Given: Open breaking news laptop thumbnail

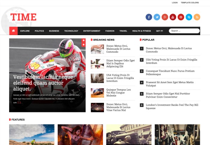Looking at the screenshot, I should point(97,49).
